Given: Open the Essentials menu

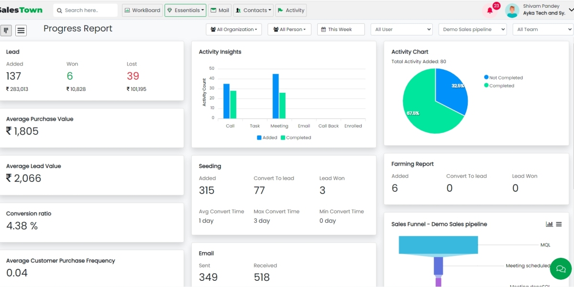Looking at the screenshot, I should [x=185, y=11].
